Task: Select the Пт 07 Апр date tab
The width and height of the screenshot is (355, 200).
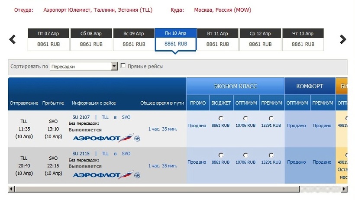Action: click(x=49, y=39)
